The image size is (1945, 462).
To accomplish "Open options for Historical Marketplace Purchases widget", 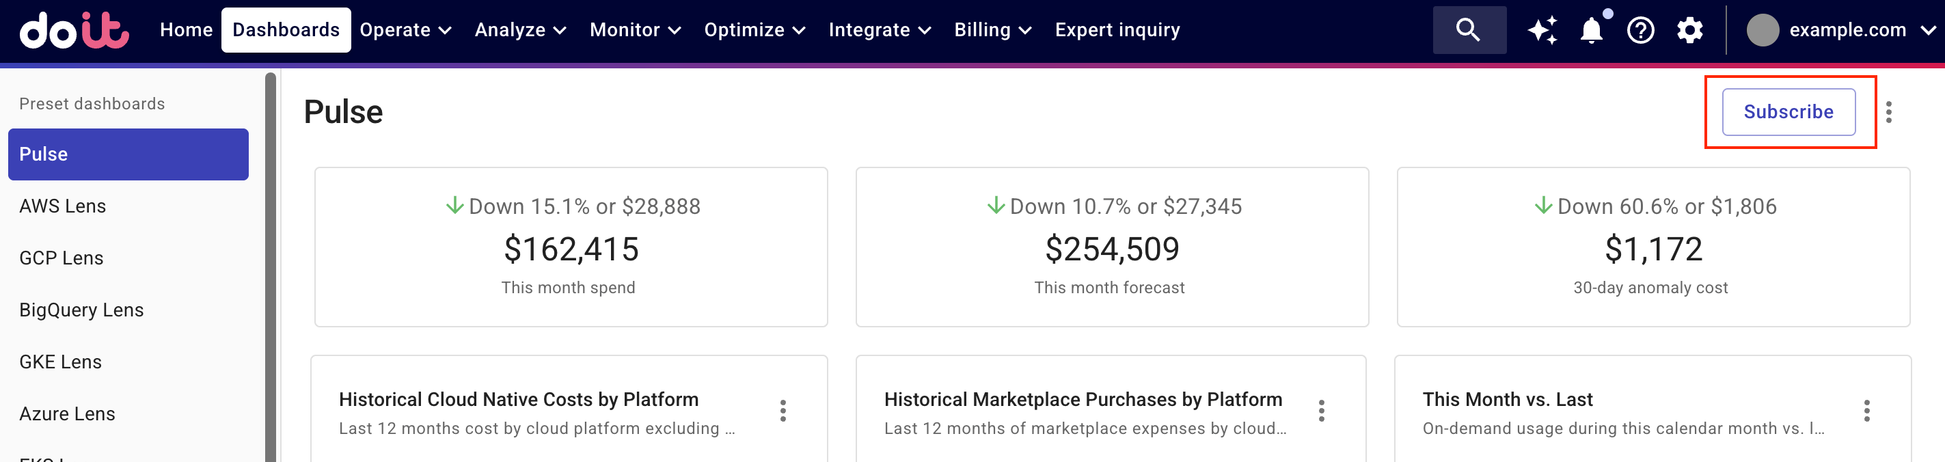I will click(x=1321, y=411).
